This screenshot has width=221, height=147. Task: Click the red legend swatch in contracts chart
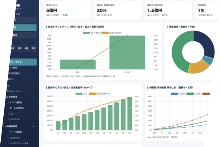(x=206, y=94)
